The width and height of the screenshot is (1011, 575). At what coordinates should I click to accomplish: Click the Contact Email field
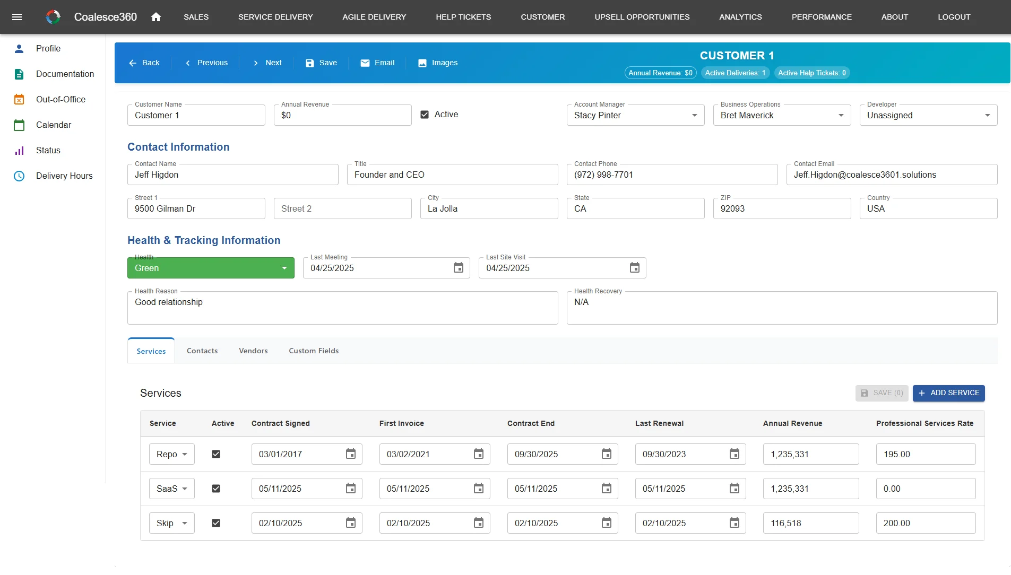pyautogui.click(x=892, y=175)
